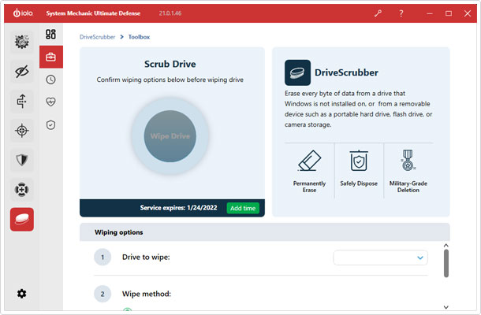Click the key license icon in title bar
Screen dimensions: 481x315
378,13
